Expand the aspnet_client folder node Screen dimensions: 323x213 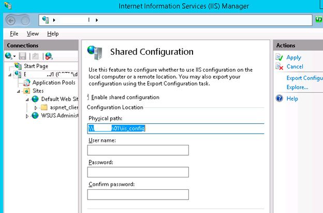(36, 108)
